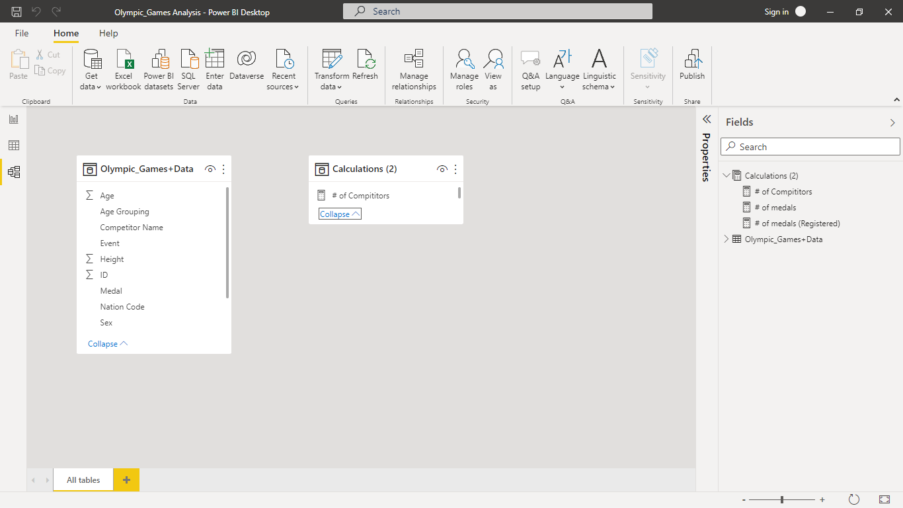The height and width of the screenshot is (508, 903).
Task: Open the File menu
Action: pos(22,33)
